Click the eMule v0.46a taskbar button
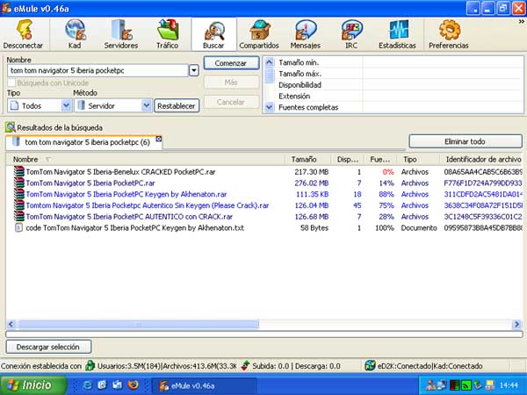527x395 pixels. click(204, 385)
